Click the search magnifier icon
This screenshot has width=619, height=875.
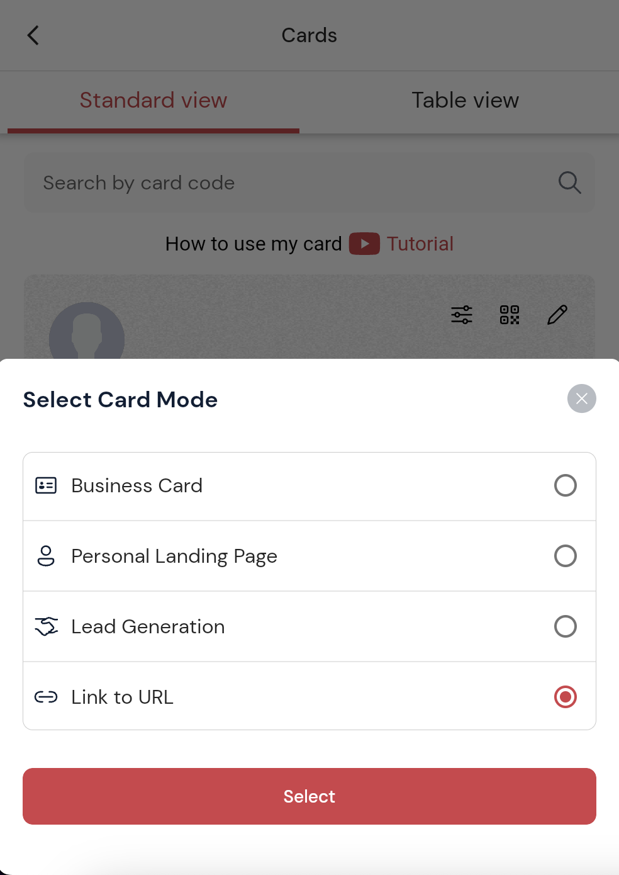(569, 183)
